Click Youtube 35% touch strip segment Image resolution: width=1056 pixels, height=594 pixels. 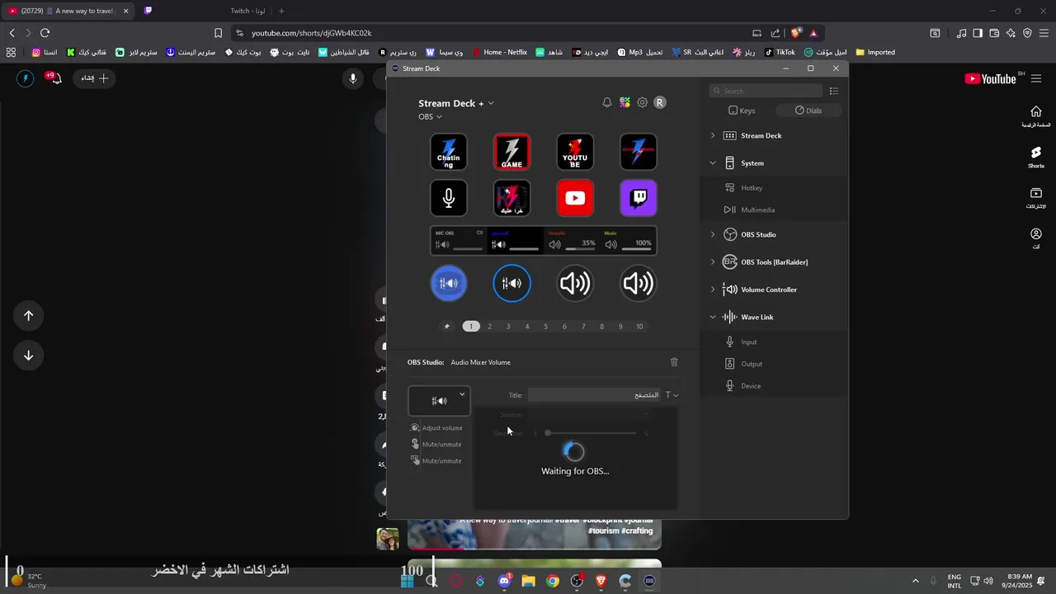click(x=572, y=240)
